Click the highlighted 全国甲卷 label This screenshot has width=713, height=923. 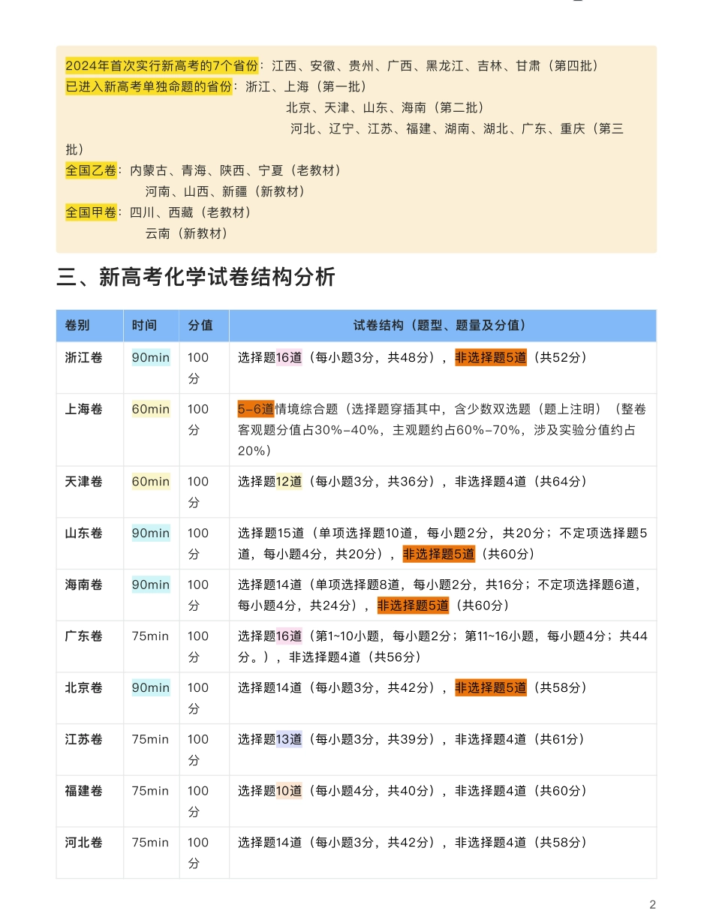pyautogui.click(x=91, y=212)
